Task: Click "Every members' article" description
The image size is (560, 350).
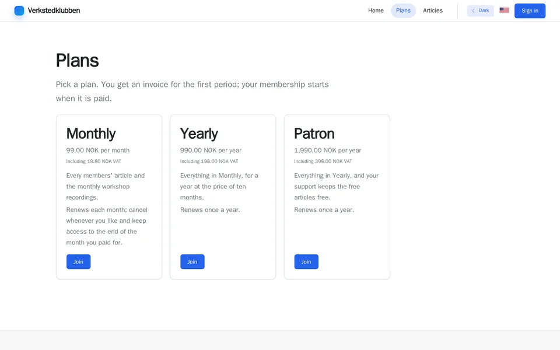Action: (x=106, y=187)
